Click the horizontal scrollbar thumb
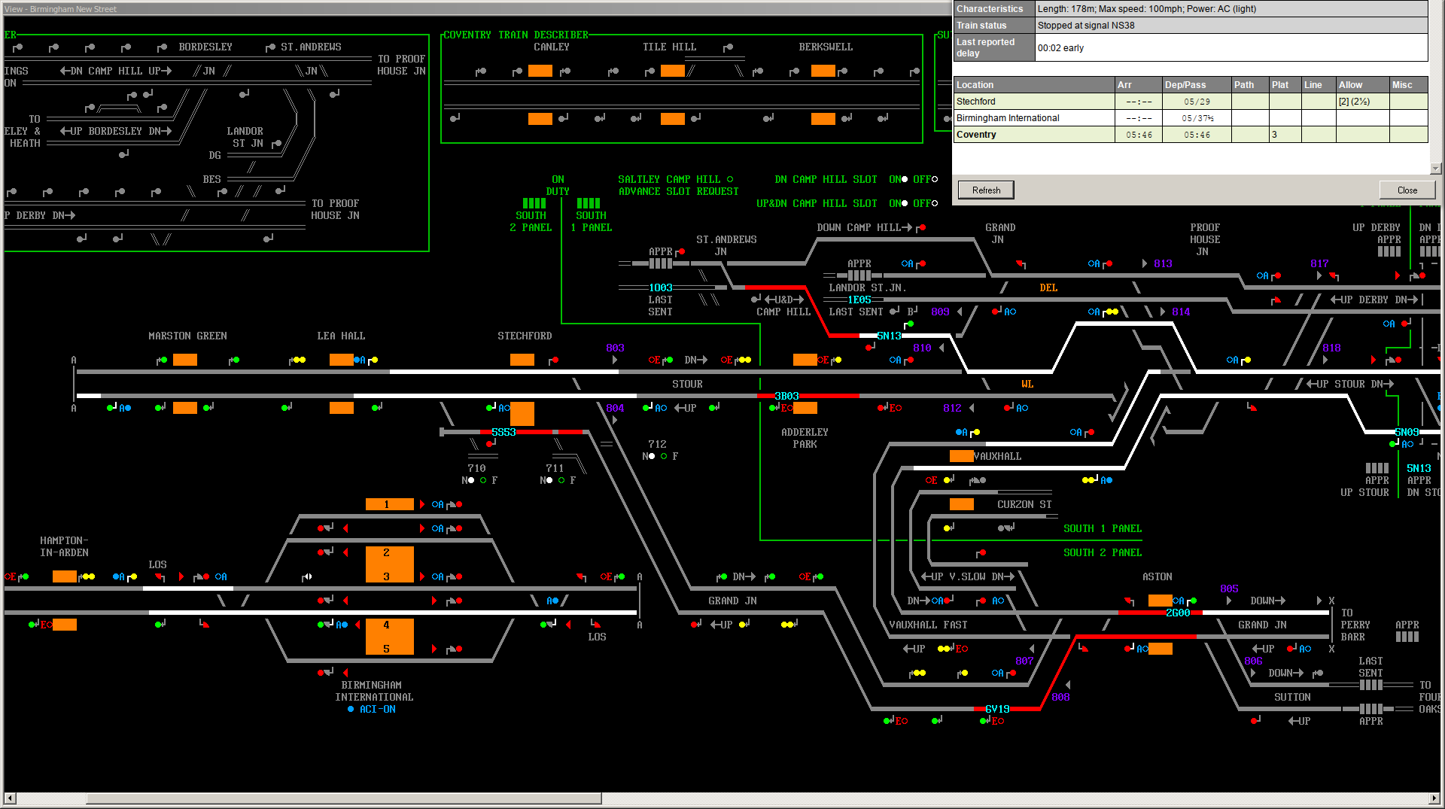 point(343,798)
